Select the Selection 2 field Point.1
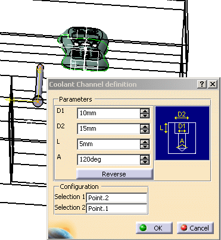Viewport: 221px width, 240px height. pyautogui.click(x=117, y=209)
